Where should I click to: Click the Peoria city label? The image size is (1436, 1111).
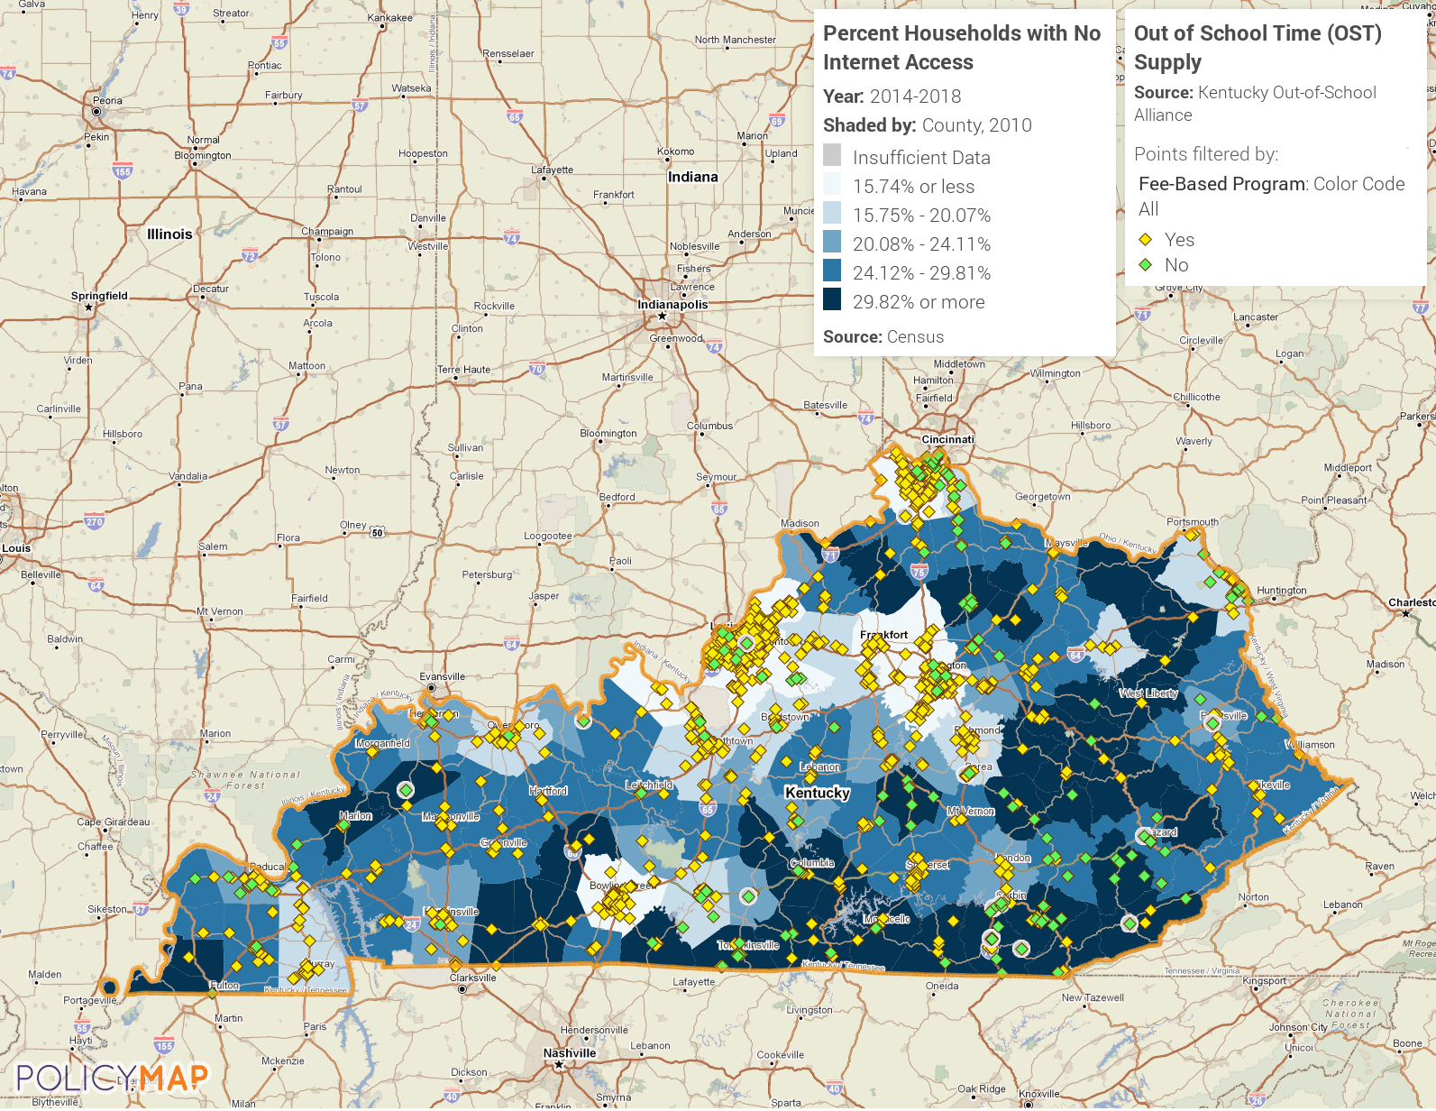(107, 101)
